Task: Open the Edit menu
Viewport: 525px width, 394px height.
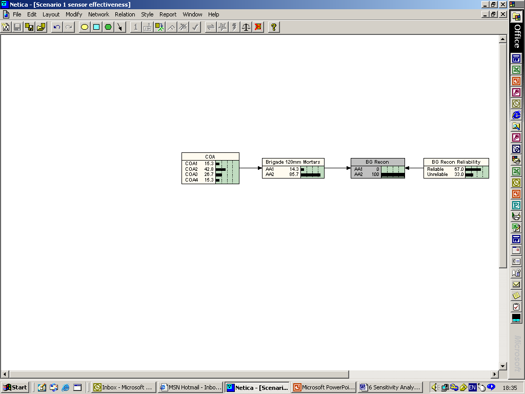Action: (32, 14)
